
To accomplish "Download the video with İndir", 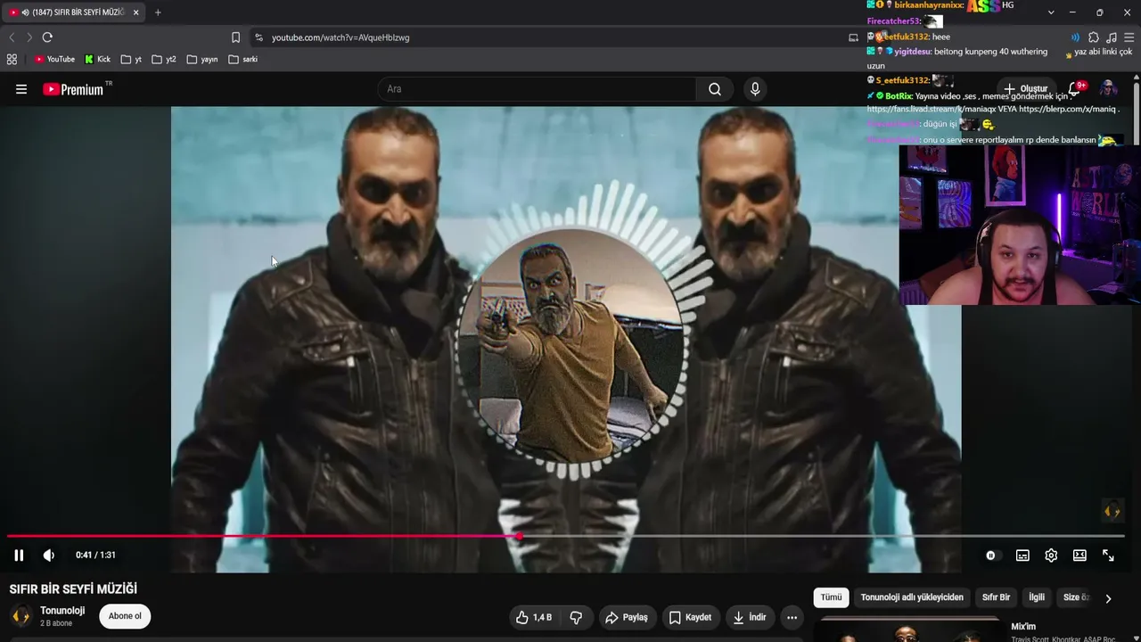I will click(750, 617).
